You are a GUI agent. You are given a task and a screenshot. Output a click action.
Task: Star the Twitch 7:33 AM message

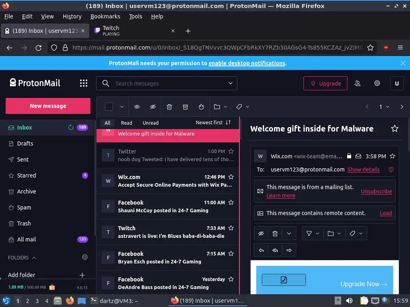[231, 228]
